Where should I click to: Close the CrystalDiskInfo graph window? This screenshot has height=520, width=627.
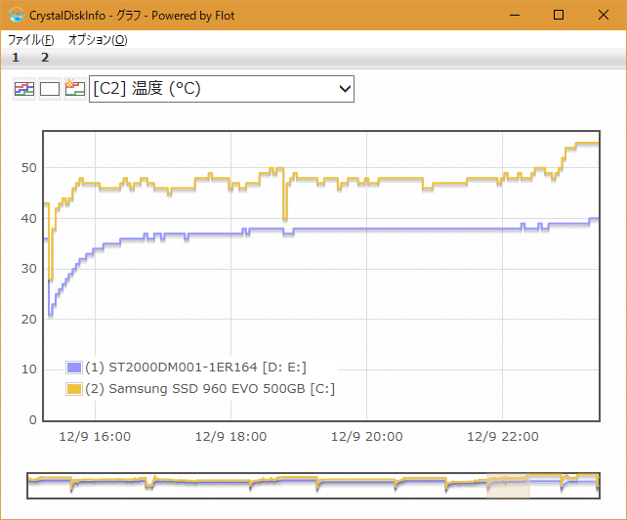pos(604,16)
